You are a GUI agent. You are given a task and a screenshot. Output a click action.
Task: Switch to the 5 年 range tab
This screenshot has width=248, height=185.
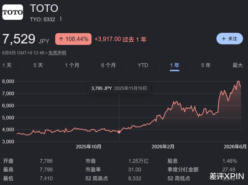[x=206, y=65]
